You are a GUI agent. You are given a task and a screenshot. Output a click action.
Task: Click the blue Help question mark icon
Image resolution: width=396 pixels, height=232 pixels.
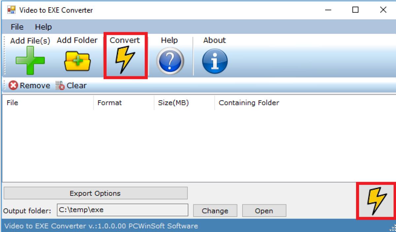coord(169,60)
